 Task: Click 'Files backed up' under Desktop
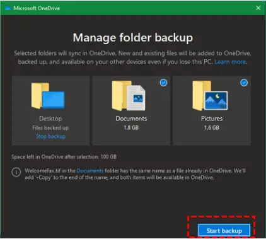[50, 128]
